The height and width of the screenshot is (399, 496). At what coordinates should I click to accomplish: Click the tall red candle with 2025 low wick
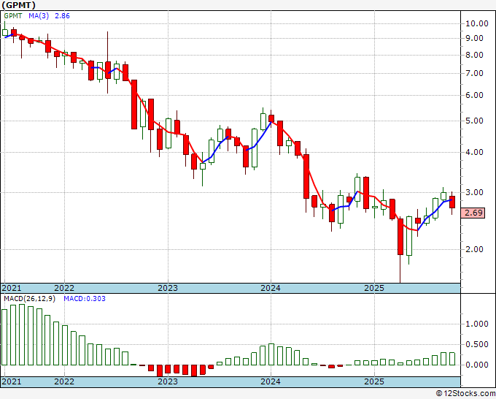[x=400, y=237]
